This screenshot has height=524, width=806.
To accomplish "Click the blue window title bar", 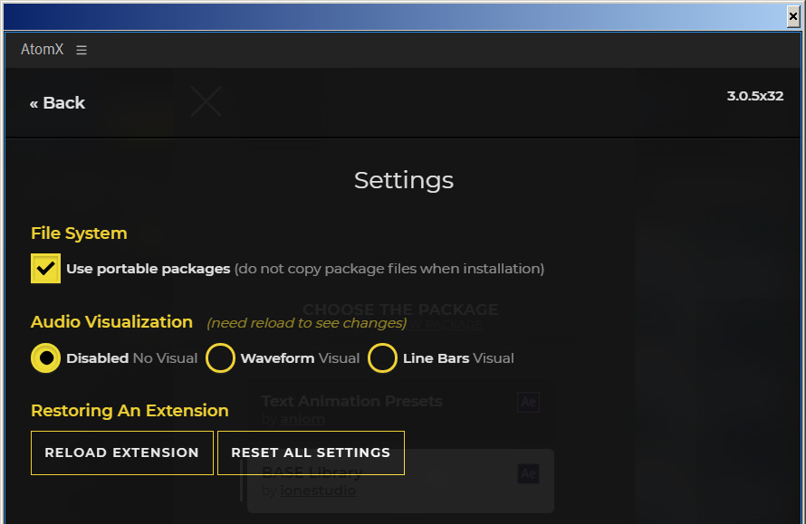I will tap(395, 16).
